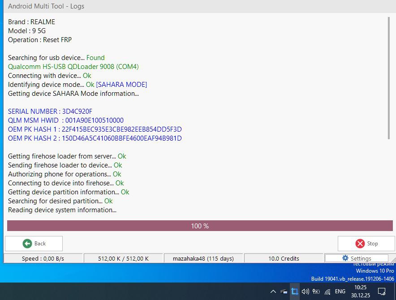
Task: Click the ENG language indicator
Action: (340, 291)
